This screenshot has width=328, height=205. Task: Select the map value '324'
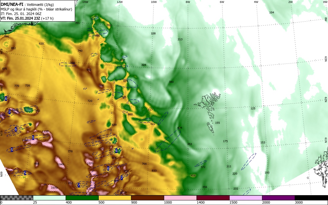coord(144,65)
